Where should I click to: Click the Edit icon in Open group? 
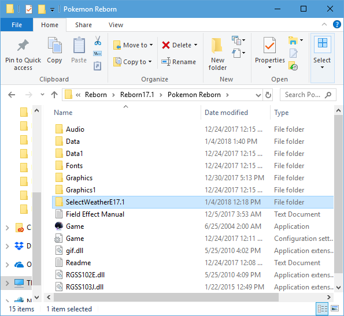pos(293,53)
